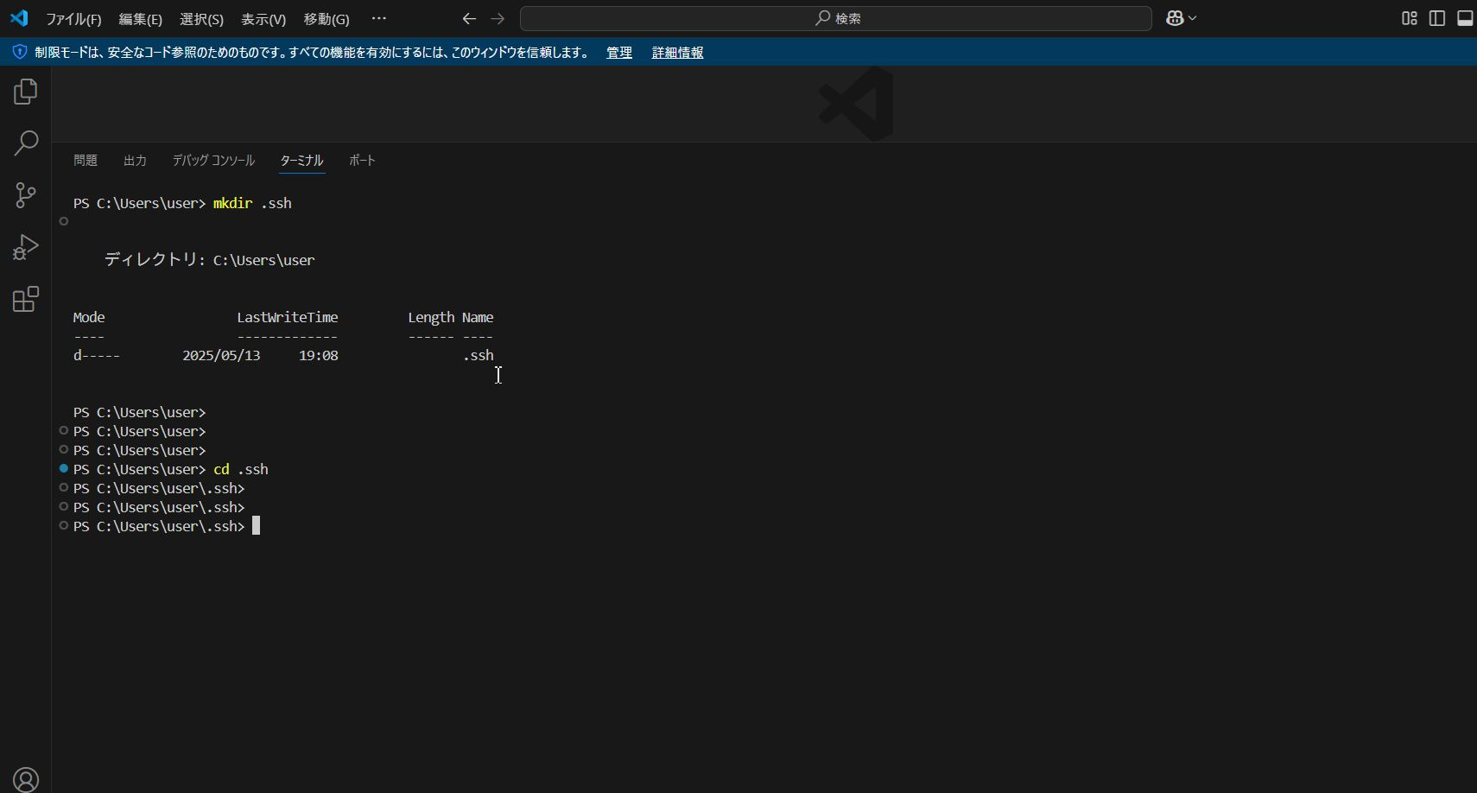The width and height of the screenshot is (1477, 793).
Task: Open the Copilot chat icon
Action: 1175,18
